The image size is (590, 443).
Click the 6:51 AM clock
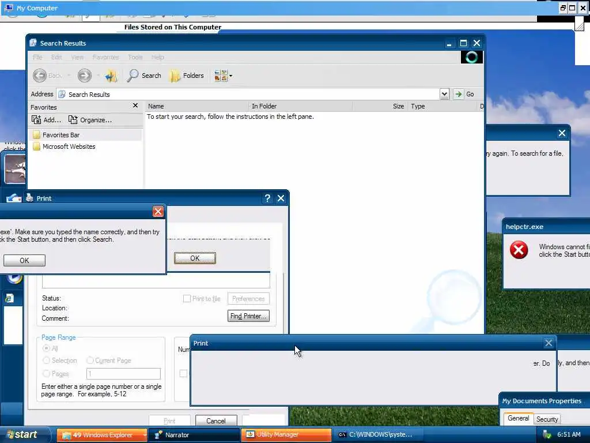pos(569,435)
